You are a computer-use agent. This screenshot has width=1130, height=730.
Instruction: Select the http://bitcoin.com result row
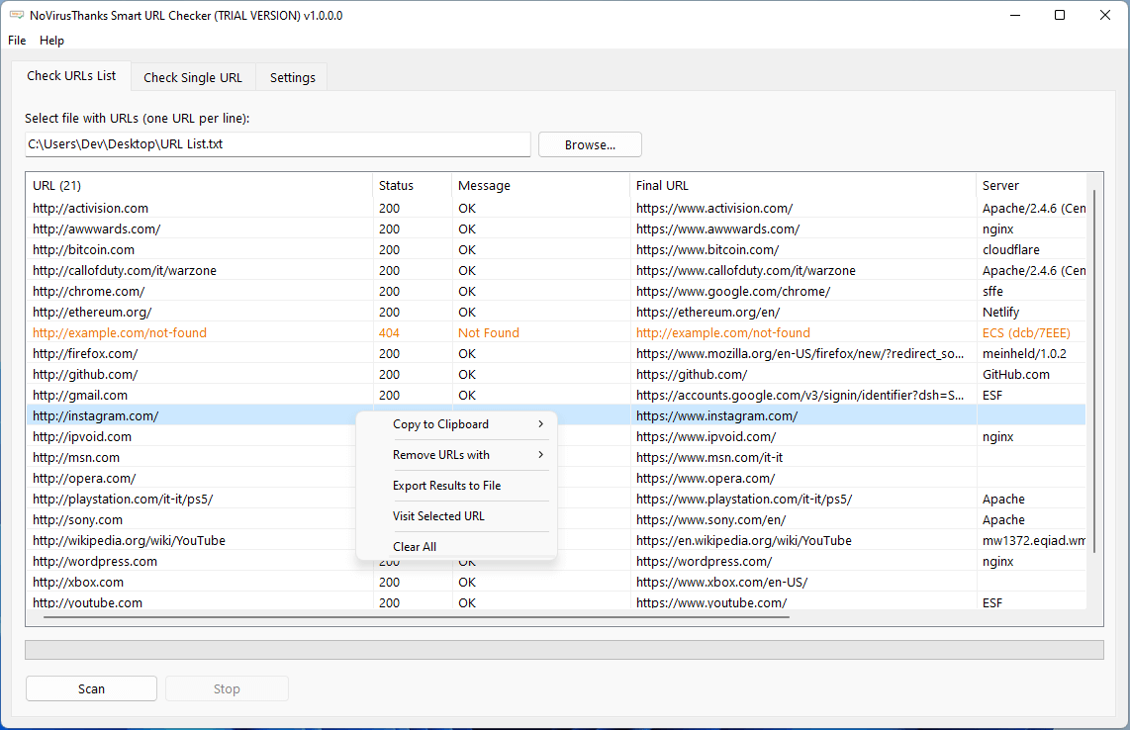pos(198,249)
